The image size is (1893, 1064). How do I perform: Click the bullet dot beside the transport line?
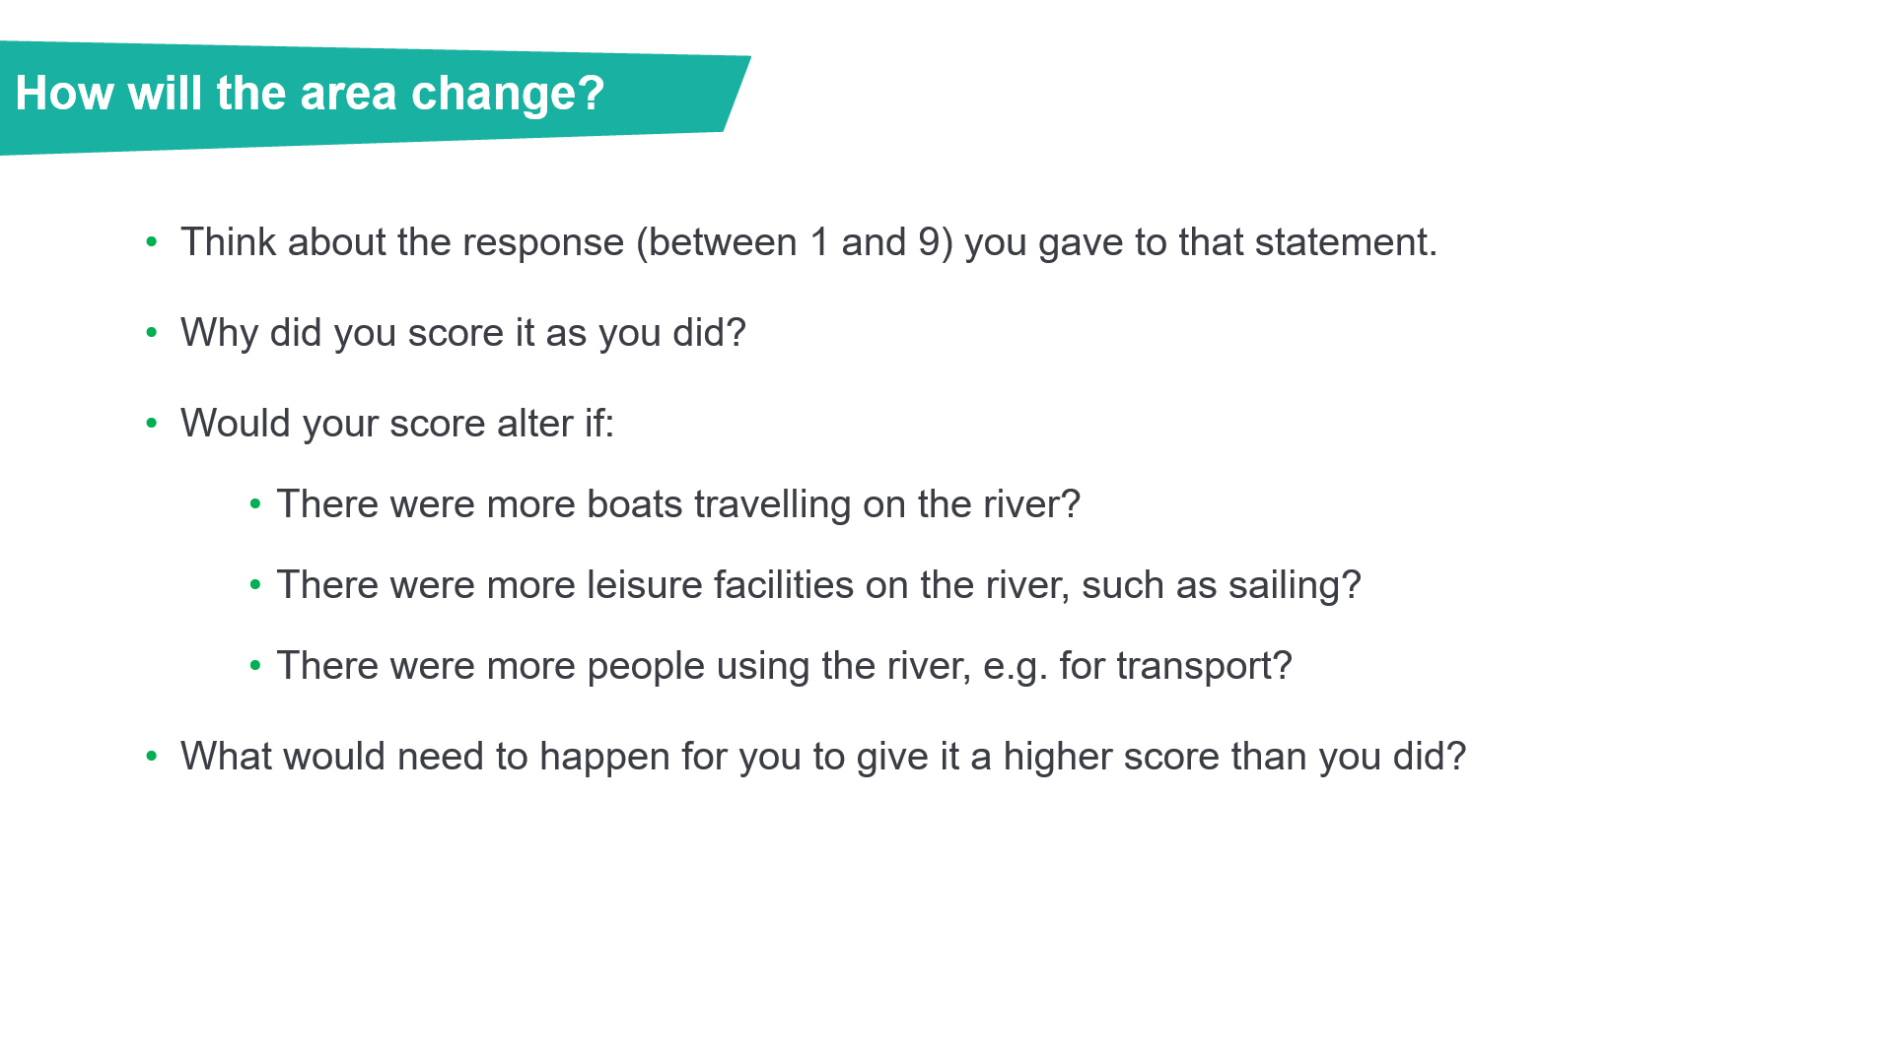click(x=255, y=665)
